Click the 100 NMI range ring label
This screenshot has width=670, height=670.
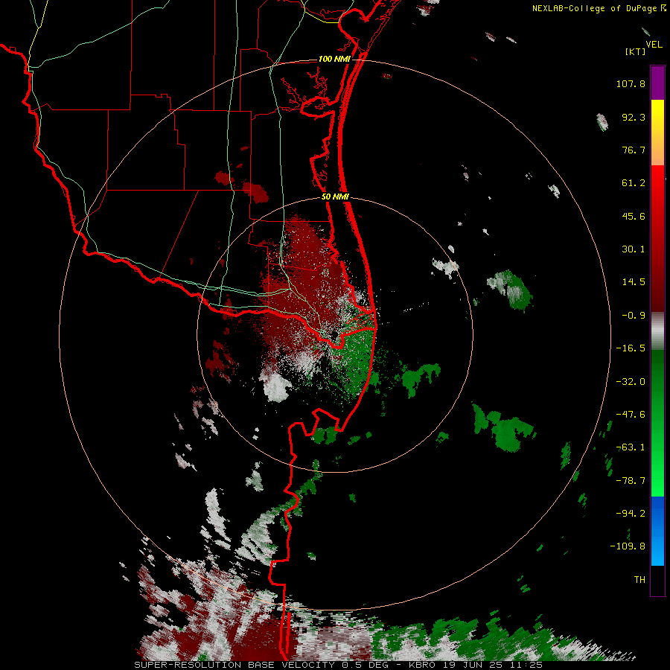[x=334, y=59]
